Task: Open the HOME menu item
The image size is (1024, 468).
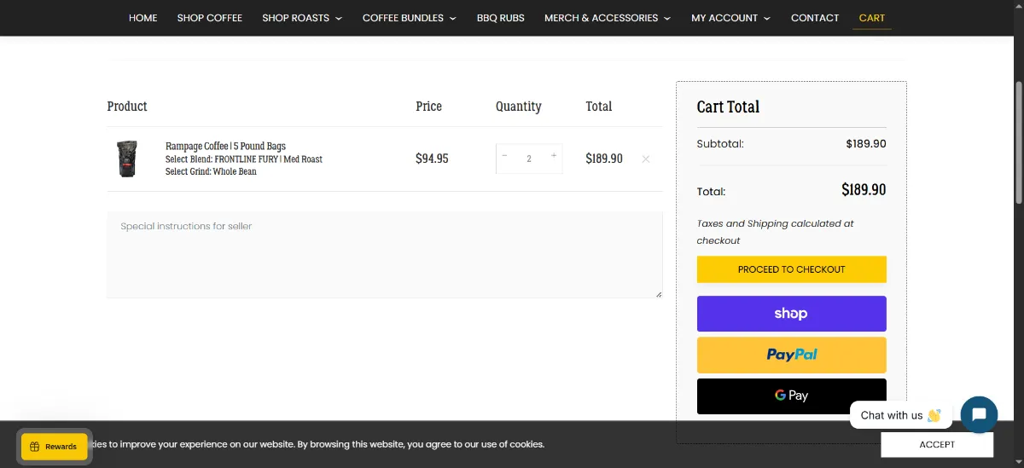Action: [143, 18]
